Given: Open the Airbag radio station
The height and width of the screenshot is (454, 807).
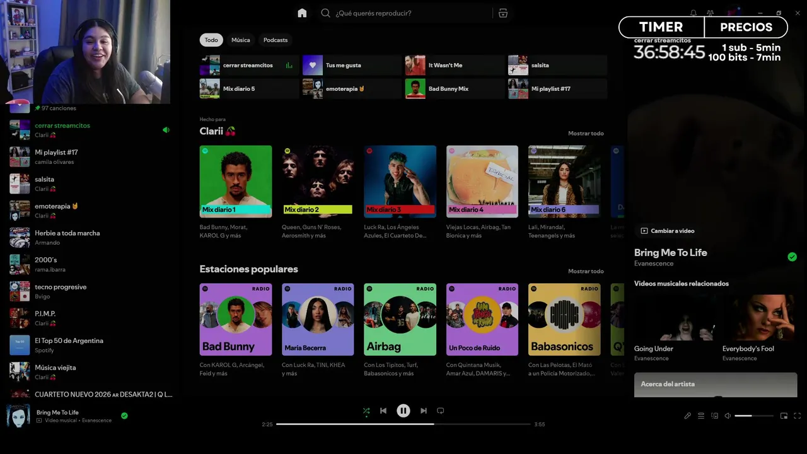Looking at the screenshot, I should coord(400,330).
